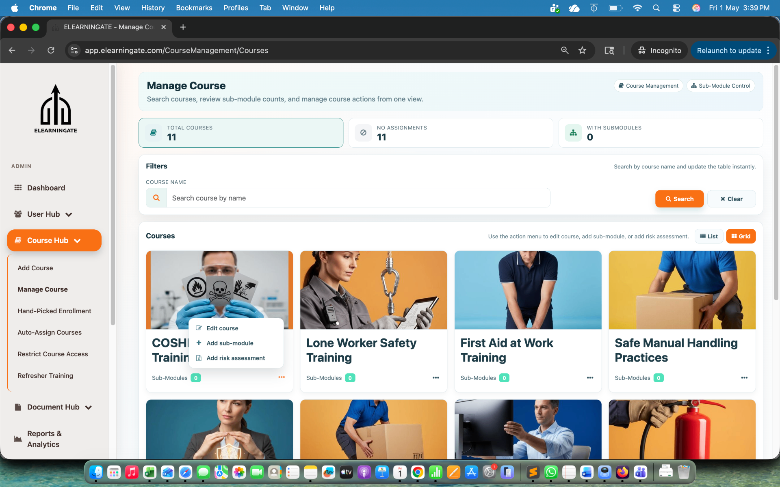Open Safe Manual Handling three-dot action menu
This screenshot has width=780, height=487.
tap(744, 378)
